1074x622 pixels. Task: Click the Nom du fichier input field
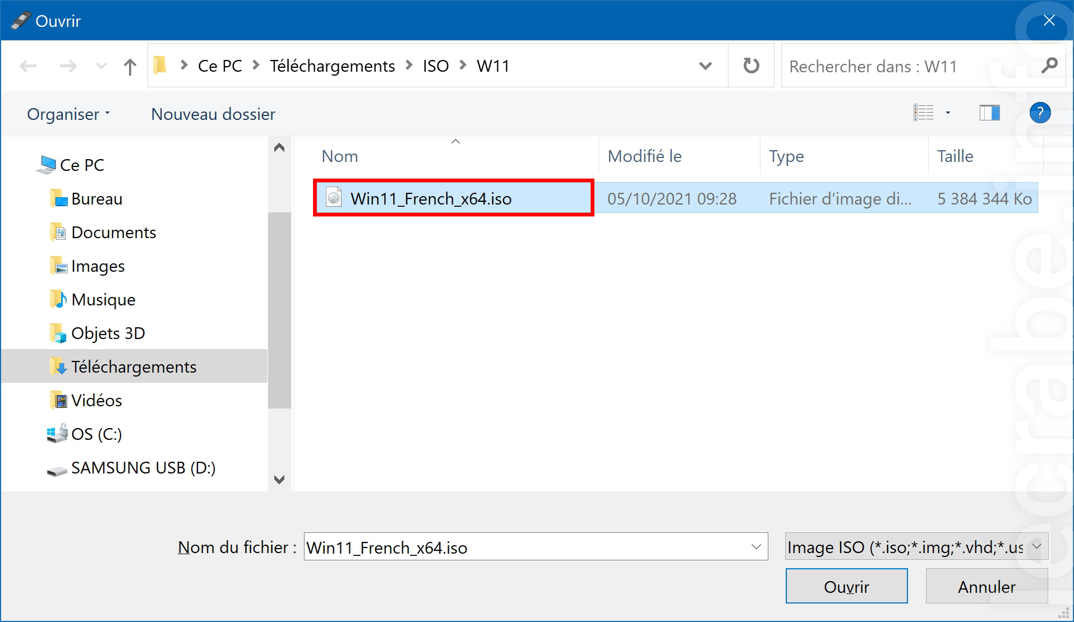click(x=536, y=546)
